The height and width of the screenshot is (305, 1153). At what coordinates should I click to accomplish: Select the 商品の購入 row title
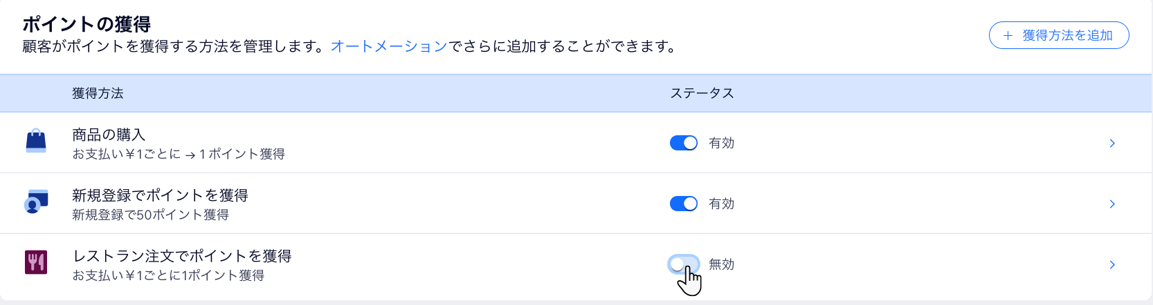click(109, 135)
